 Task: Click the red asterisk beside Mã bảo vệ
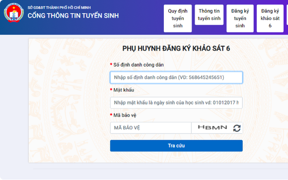click(x=111, y=115)
